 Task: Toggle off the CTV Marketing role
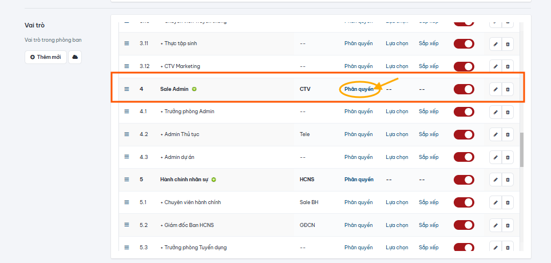464,67
